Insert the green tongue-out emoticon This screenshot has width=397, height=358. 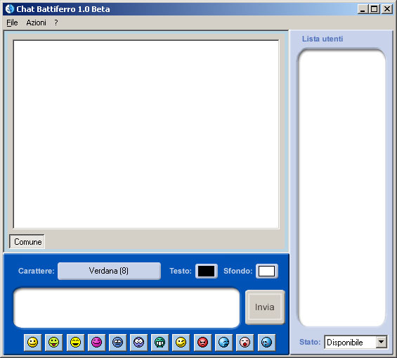53,343
